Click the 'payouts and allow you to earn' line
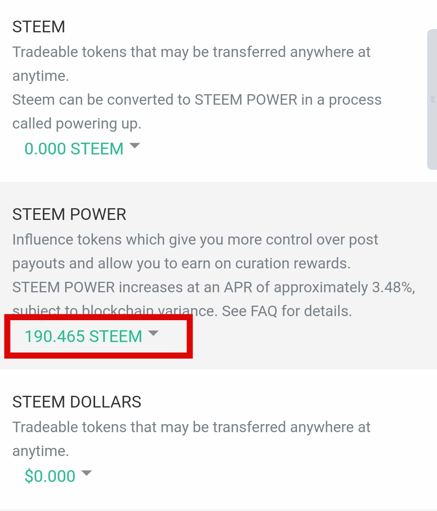This screenshot has width=437, height=511. [181, 264]
